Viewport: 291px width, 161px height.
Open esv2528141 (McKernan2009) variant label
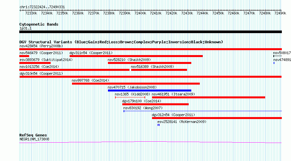(x=182, y=122)
